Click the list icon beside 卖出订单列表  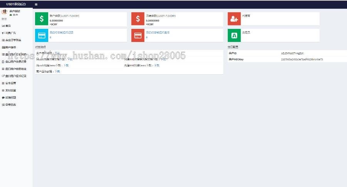pos(3,40)
